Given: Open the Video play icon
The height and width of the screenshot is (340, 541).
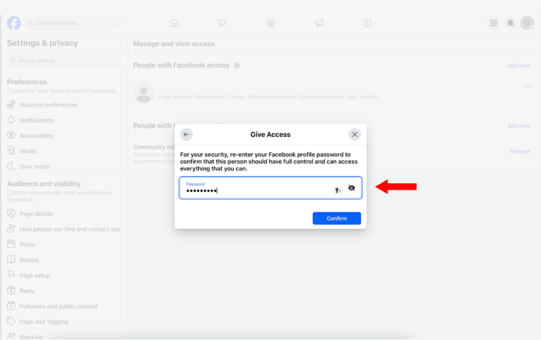Looking at the screenshot, I should click(367, 23).
